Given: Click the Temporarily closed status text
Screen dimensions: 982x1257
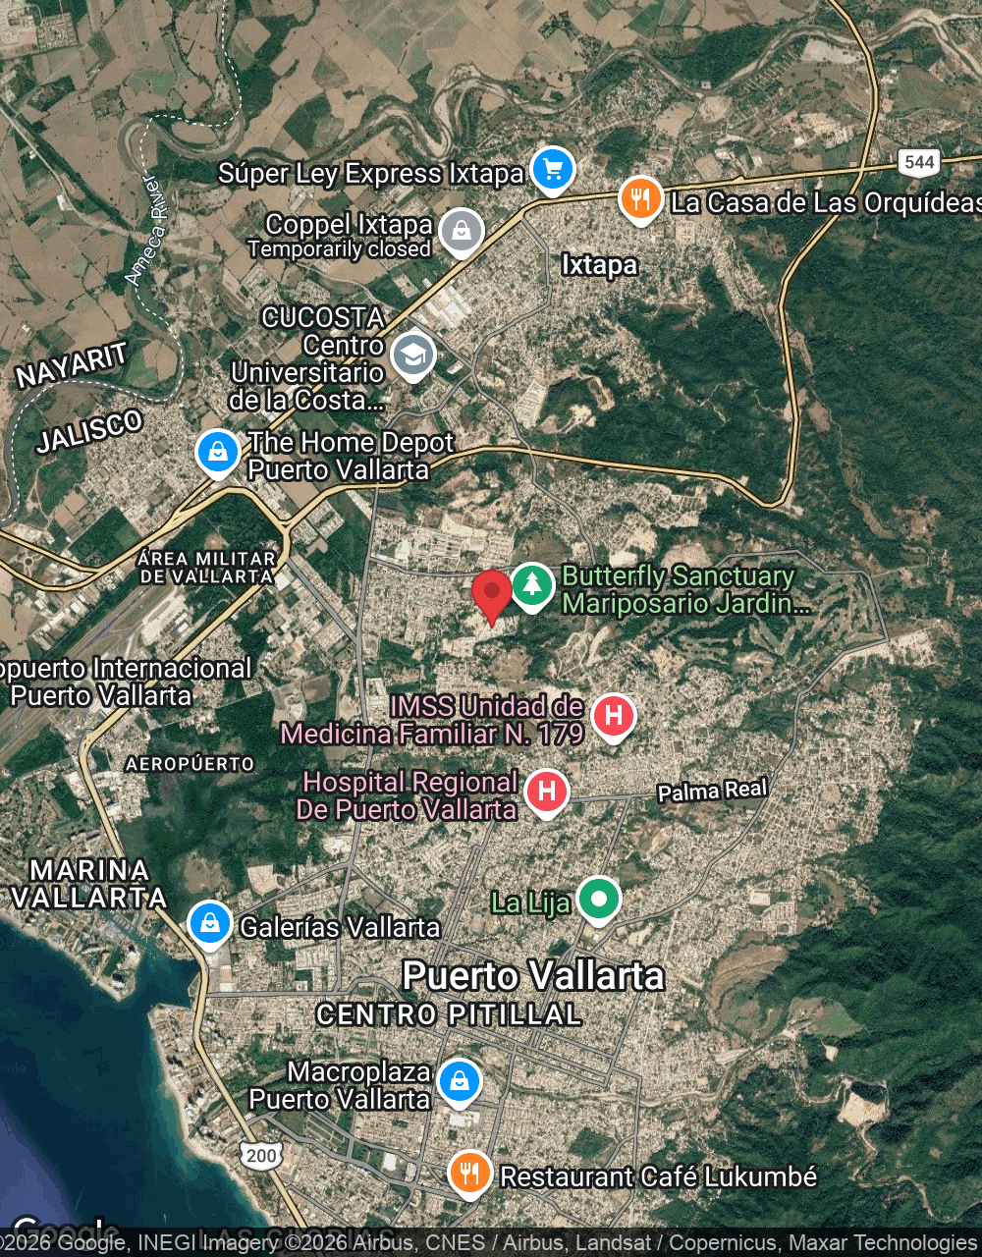Looking at the screenshot, I should coord(340,249).
